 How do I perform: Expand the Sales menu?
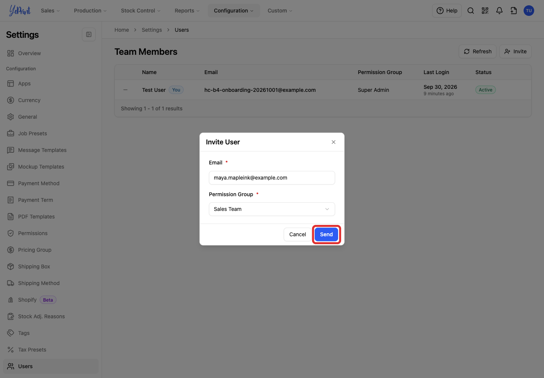[50, 11]
